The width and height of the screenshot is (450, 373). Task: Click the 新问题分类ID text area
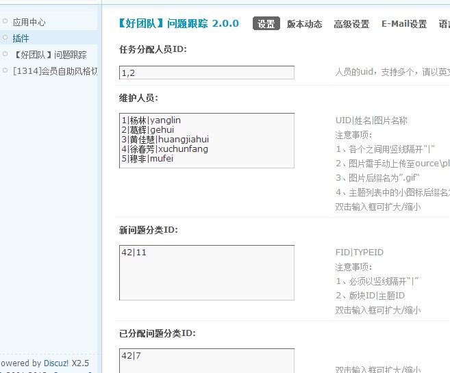(x=207, y=272)
